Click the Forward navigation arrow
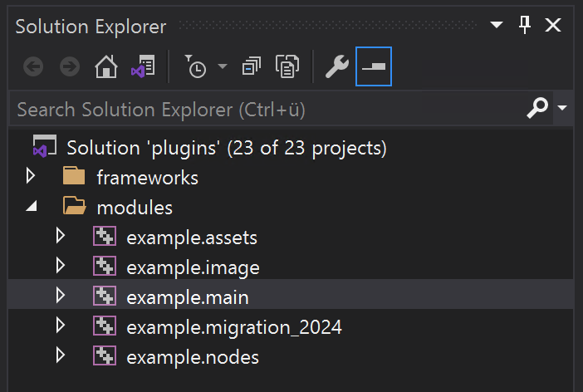The image size is (583, 392). pos(70,67)
